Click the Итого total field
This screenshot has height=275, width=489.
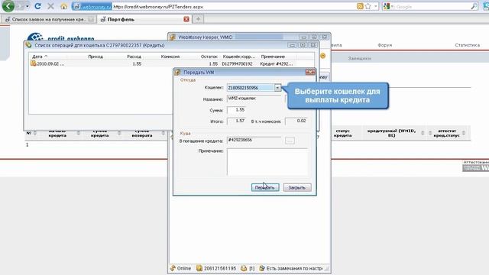click(x=236, y=121)
